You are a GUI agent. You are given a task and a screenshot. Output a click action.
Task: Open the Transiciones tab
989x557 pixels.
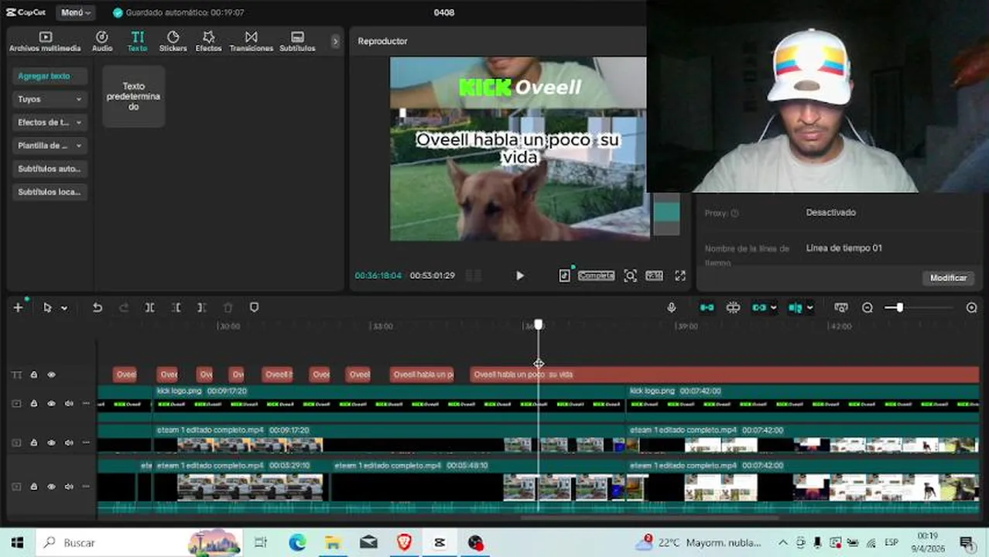click(x=252, y=42)
